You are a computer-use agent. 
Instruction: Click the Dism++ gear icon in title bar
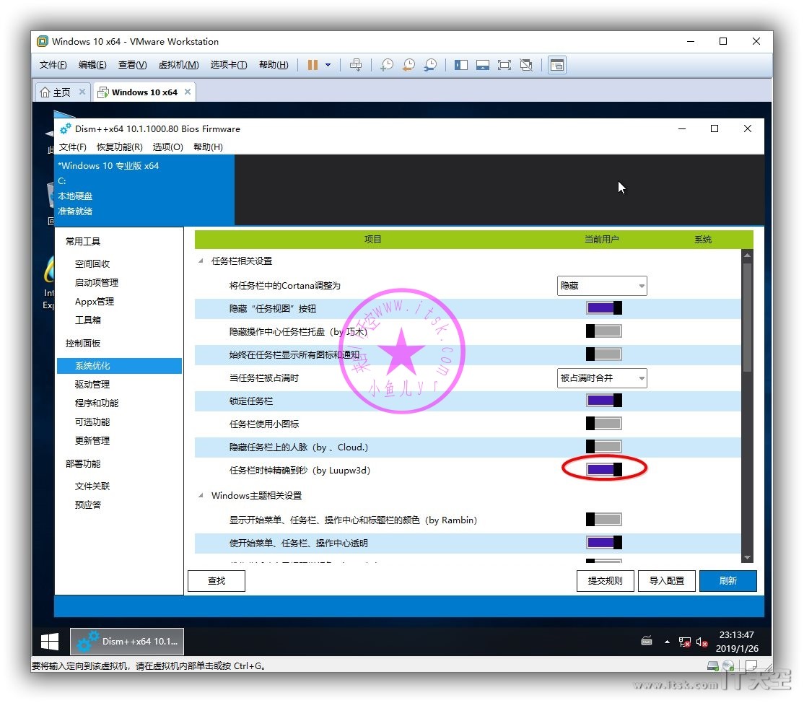(66, 128)
